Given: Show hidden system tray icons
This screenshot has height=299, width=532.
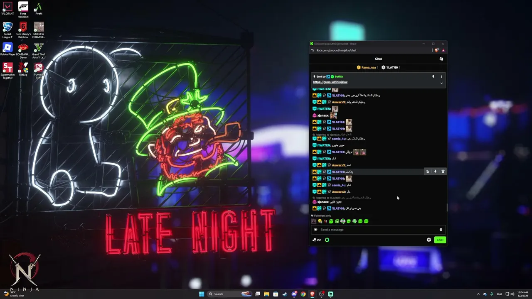Looking at the screenshot, I should click(x=478, y=294).
